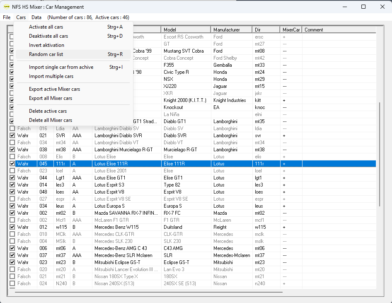392x303 pixels.
Task: Check the Nissan 240SX (S13) checkbox
Action: 12,284
